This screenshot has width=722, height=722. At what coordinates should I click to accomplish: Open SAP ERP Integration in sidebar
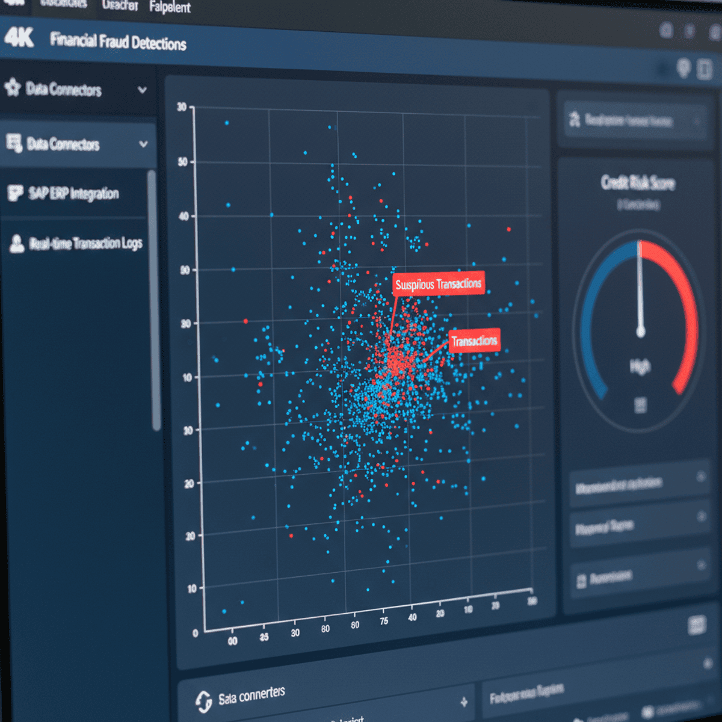(x=73, y=194)
